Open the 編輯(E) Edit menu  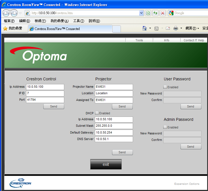pyautogui.click(x=25, y=21)
